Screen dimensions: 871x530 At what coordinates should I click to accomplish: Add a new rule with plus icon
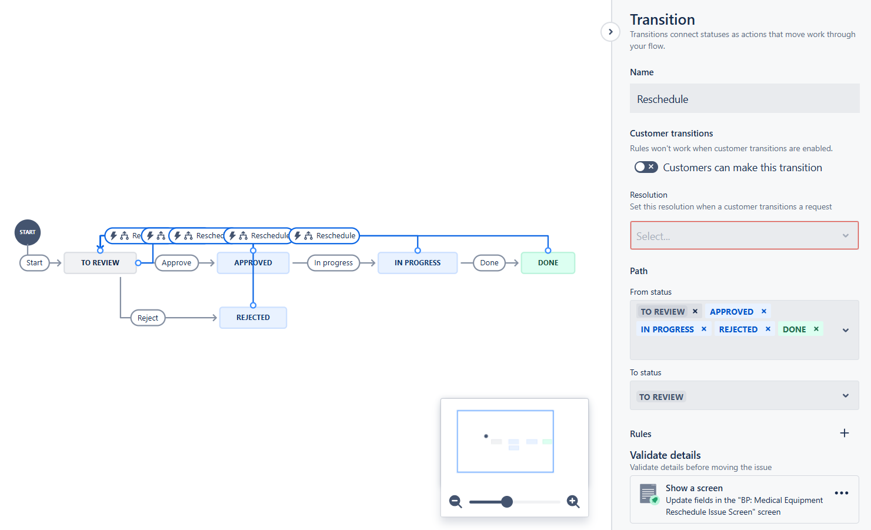pos(844,434)
